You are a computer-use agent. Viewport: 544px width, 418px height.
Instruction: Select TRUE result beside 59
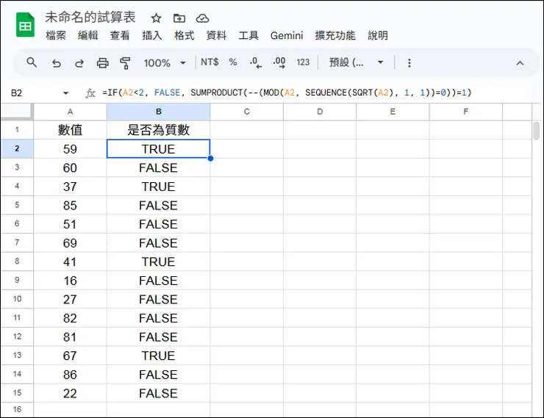point(159,149)
